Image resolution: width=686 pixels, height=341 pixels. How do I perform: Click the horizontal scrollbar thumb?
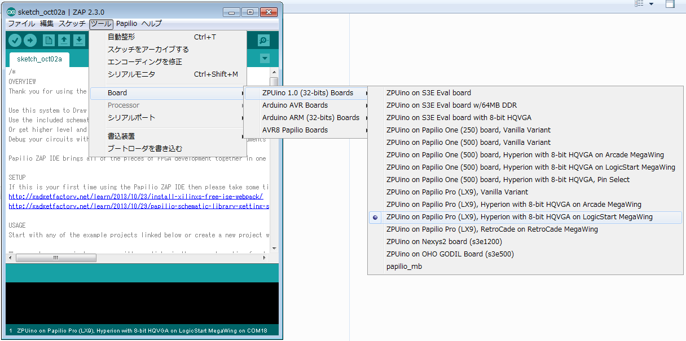(x=56, y=258)
